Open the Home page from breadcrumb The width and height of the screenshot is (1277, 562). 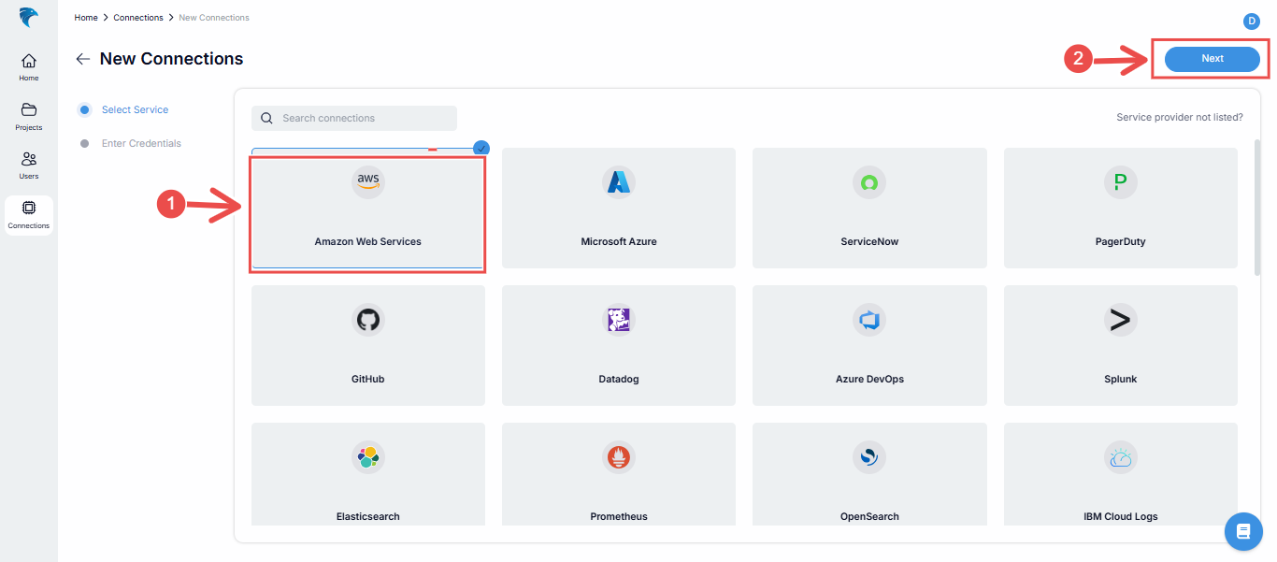click(x=85, y=17)
